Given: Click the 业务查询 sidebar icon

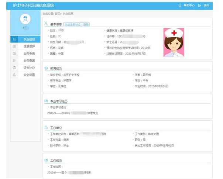Looking at the screenshot, I should click(14, 61).
